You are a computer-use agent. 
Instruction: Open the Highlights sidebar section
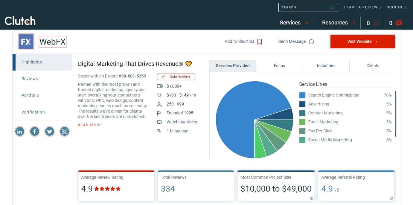tap(42, 62)
